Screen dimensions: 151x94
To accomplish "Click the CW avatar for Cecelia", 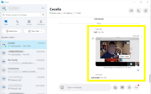I will (x=4, y=44).
